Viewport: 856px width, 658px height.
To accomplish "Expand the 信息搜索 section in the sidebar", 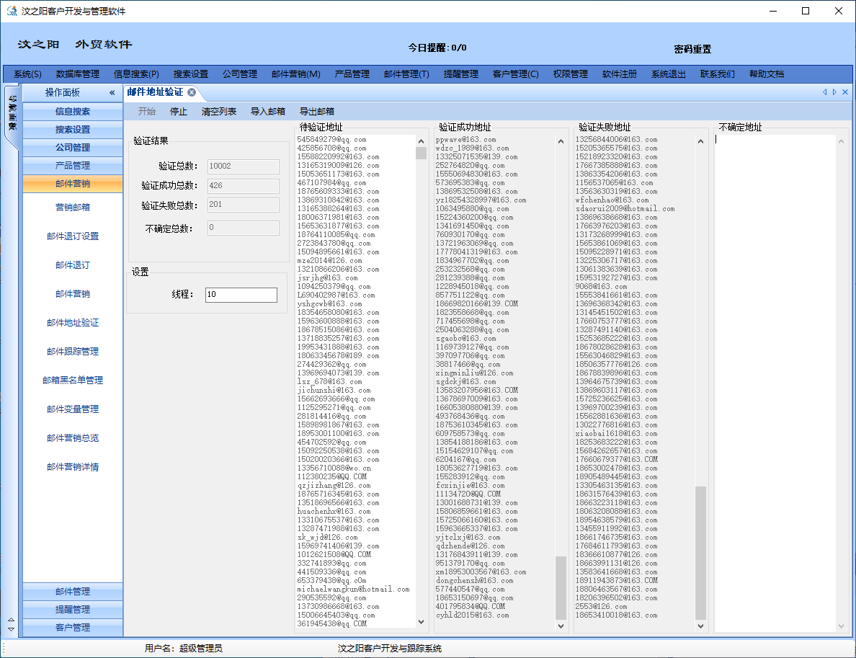I will [x=73, y=112].
